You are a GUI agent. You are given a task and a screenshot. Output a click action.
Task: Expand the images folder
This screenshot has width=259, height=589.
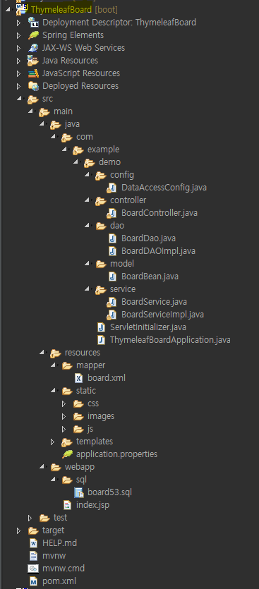[x=64, y=416]
